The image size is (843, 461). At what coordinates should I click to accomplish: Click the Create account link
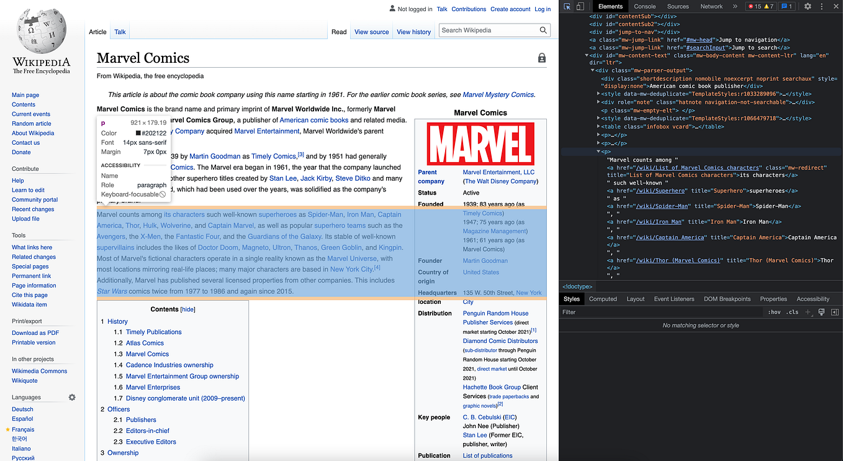click(510, 9)
